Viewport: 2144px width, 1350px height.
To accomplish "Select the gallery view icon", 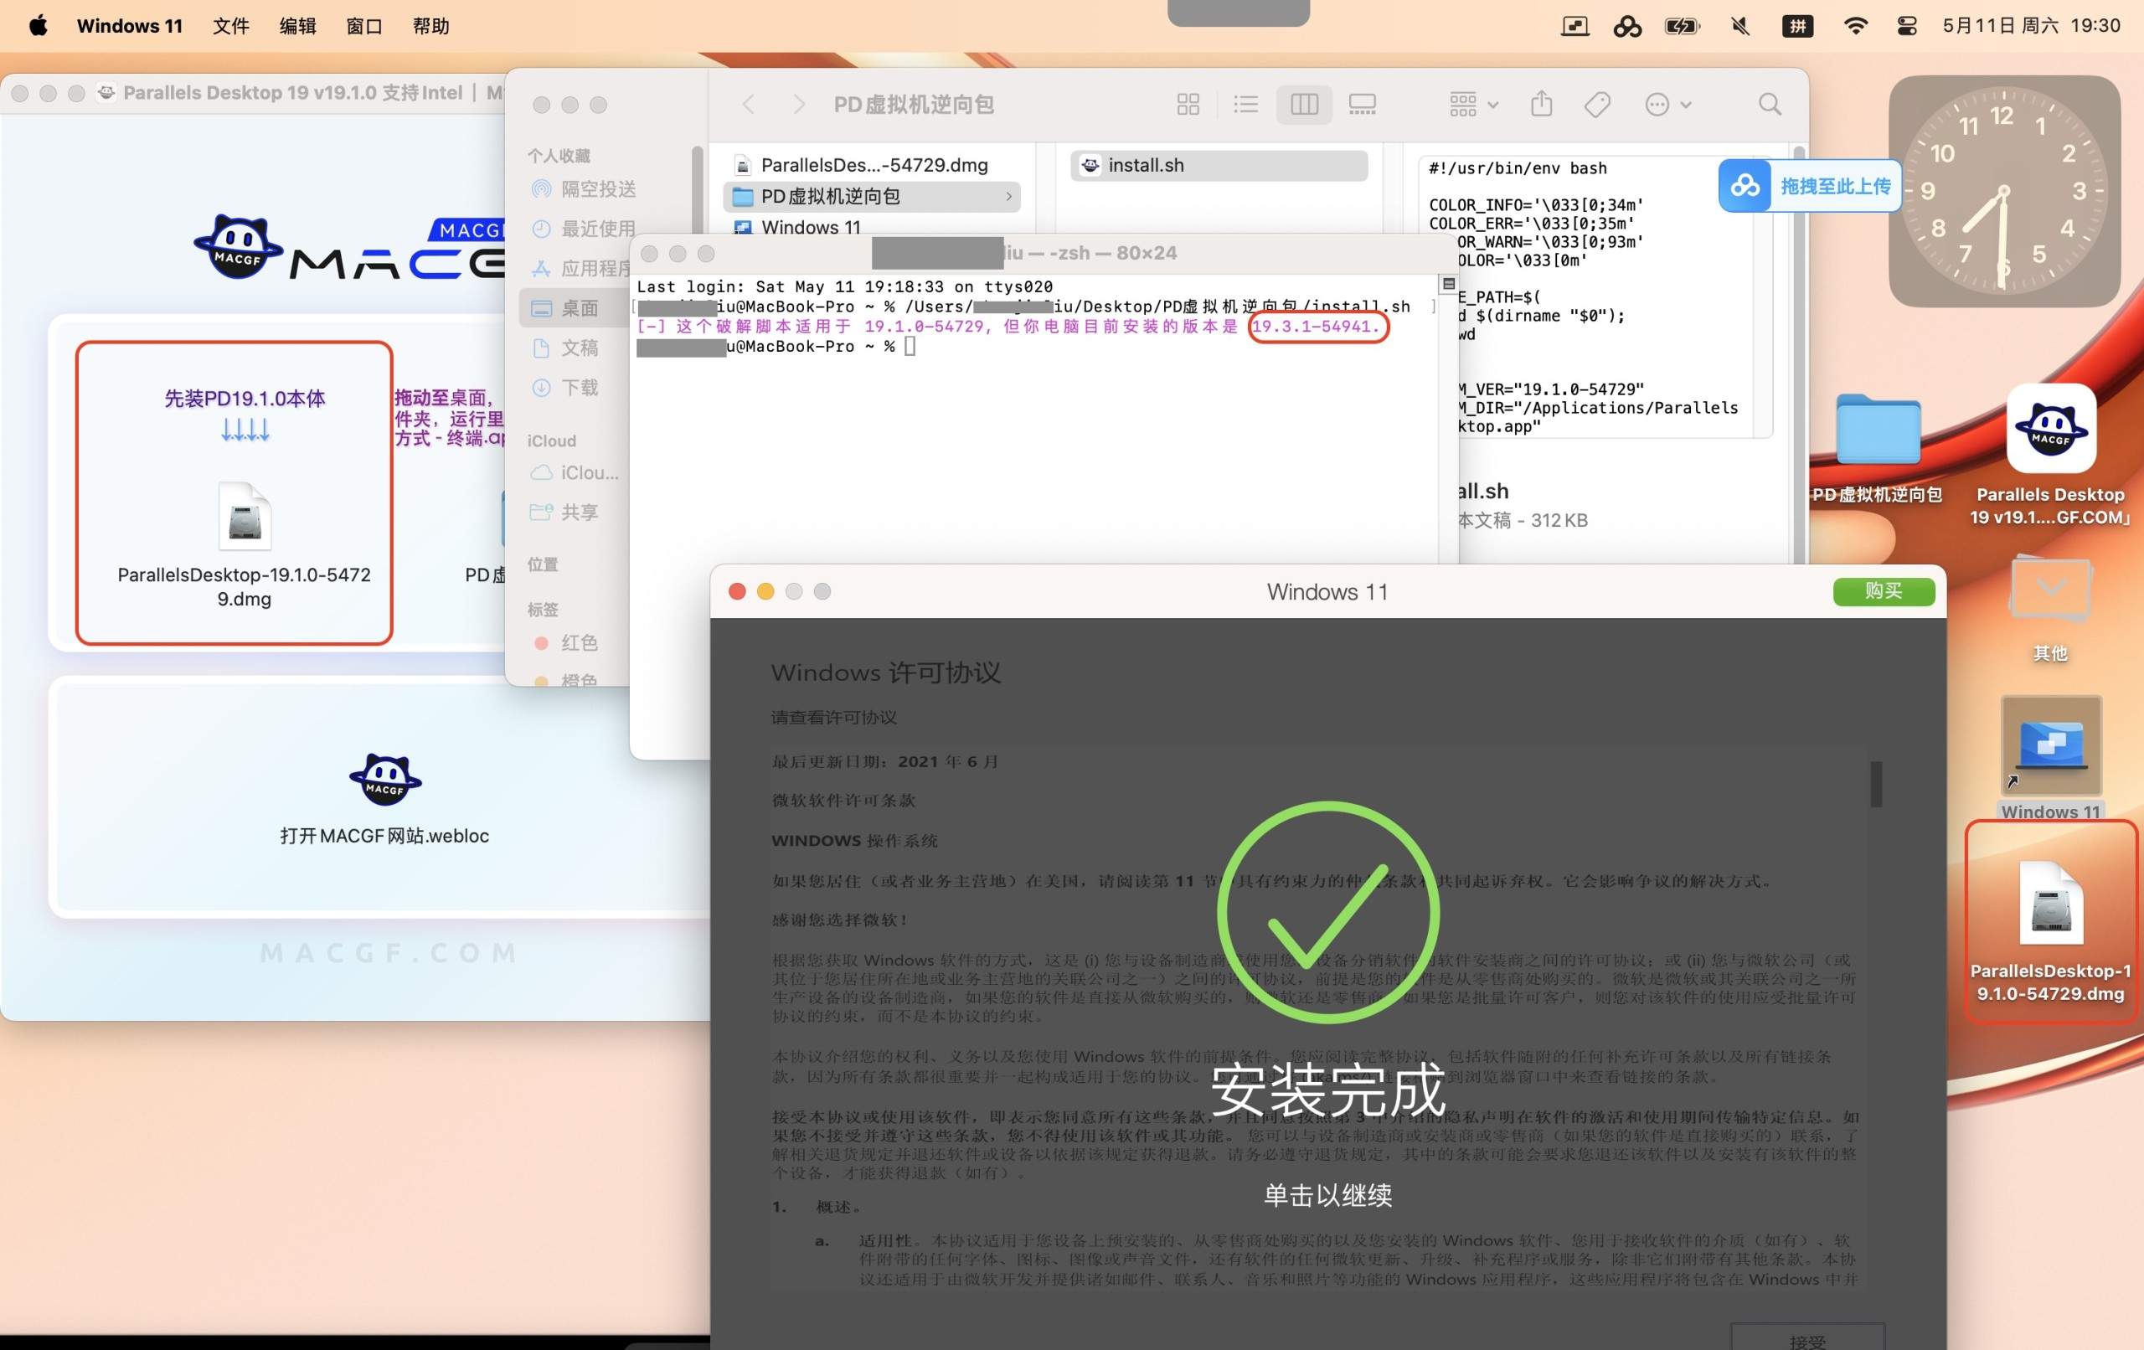I will click(x=1362, y=104).
